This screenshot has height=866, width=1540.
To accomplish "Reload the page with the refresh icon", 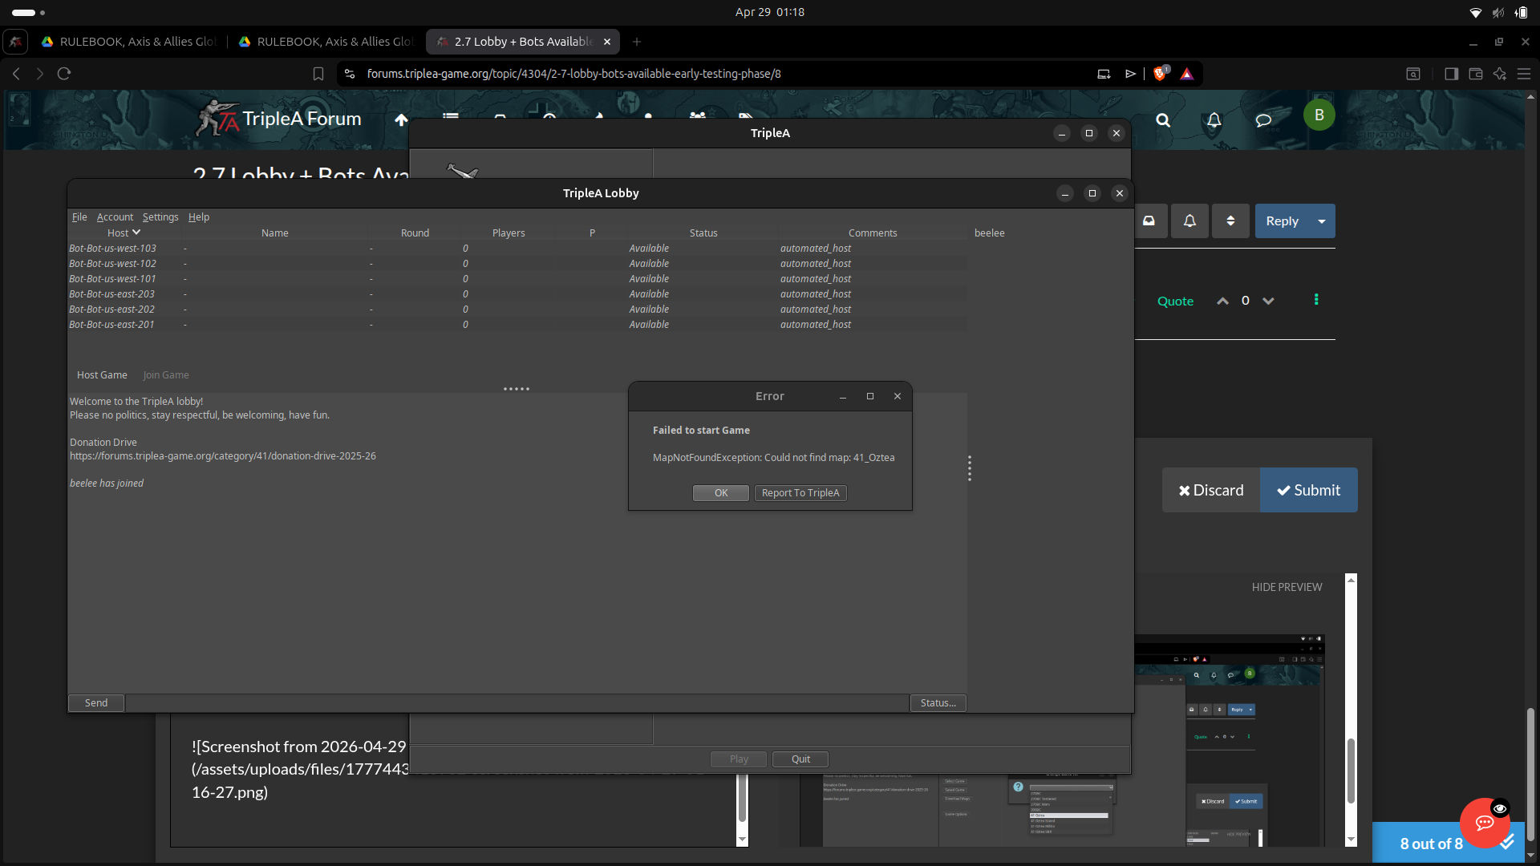I will click(x=64, y=74).
